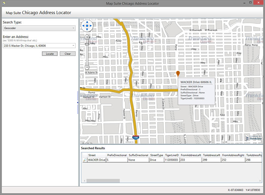Click the W Adams St map label

click(91, 73)
